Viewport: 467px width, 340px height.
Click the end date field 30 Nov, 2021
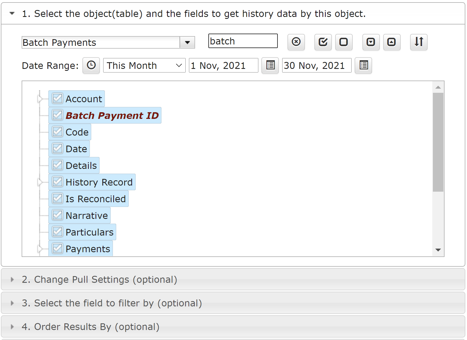(x=317, y=66)
